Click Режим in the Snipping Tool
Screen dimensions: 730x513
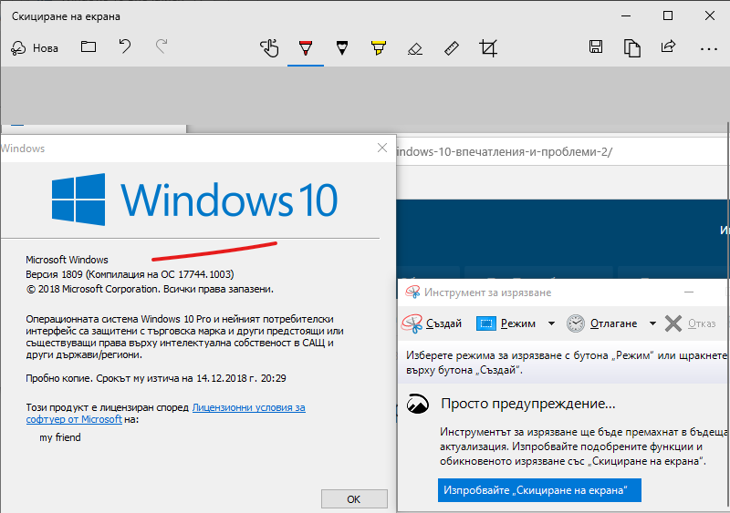[506, 323]
